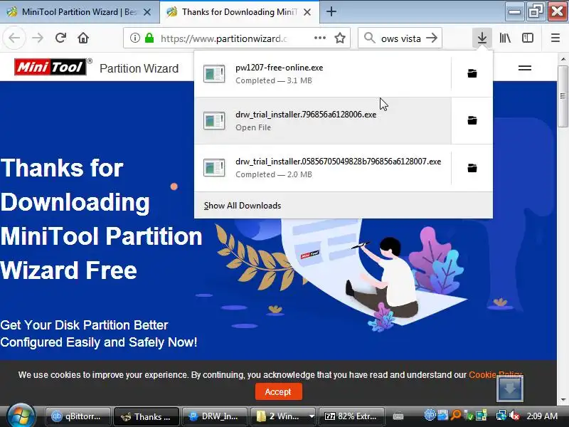Click the search magnifier icon

point(369,38)
